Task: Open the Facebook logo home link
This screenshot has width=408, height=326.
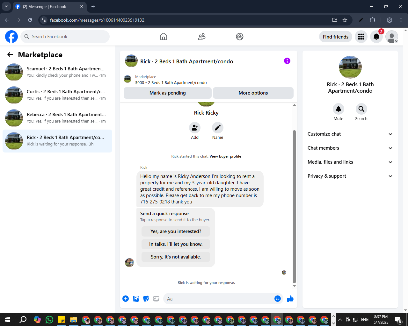Action: tap(11, 37)
